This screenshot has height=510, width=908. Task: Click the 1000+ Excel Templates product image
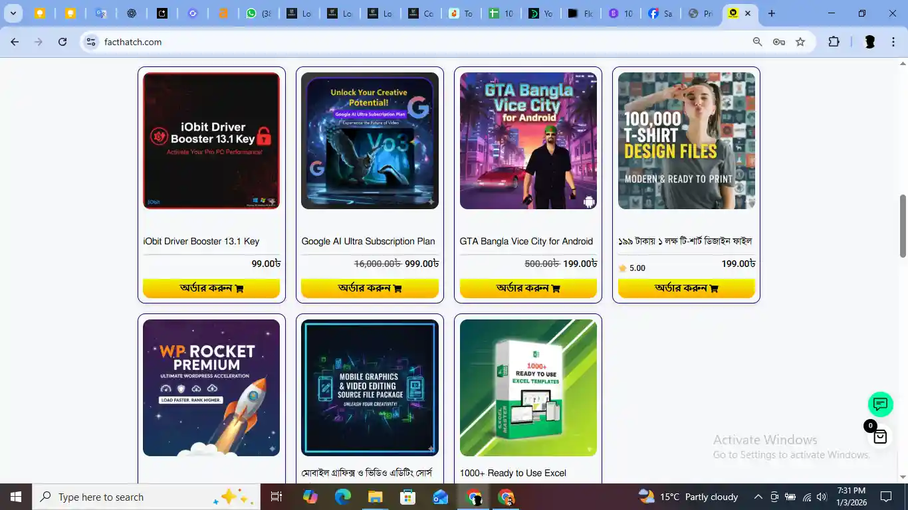(x=528, y=388)
